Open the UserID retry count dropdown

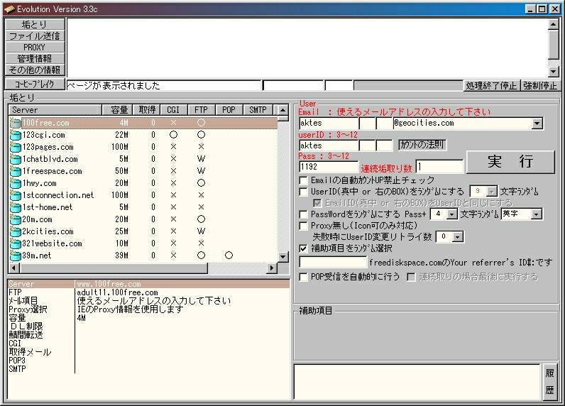click(458, 236)
